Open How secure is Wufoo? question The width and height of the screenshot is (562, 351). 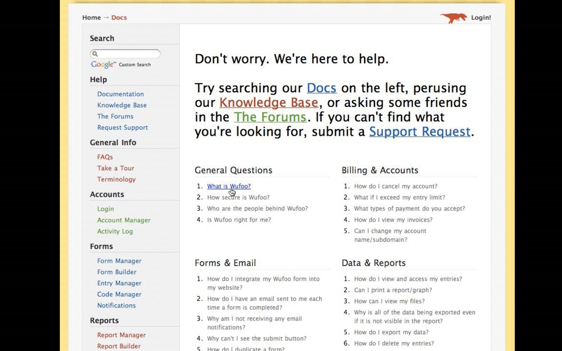238,197
